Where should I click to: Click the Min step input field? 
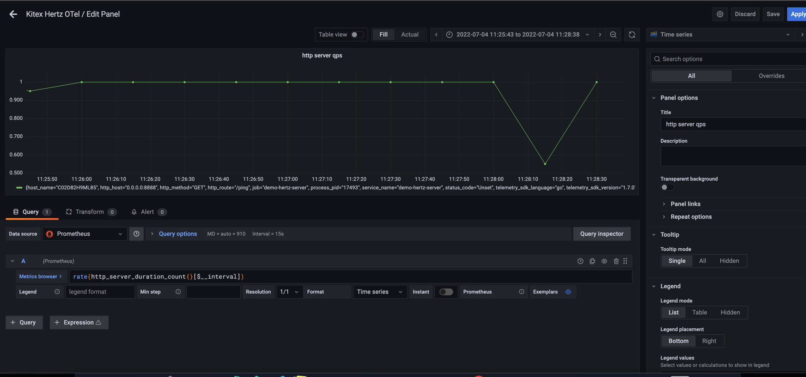coord(213,292)
